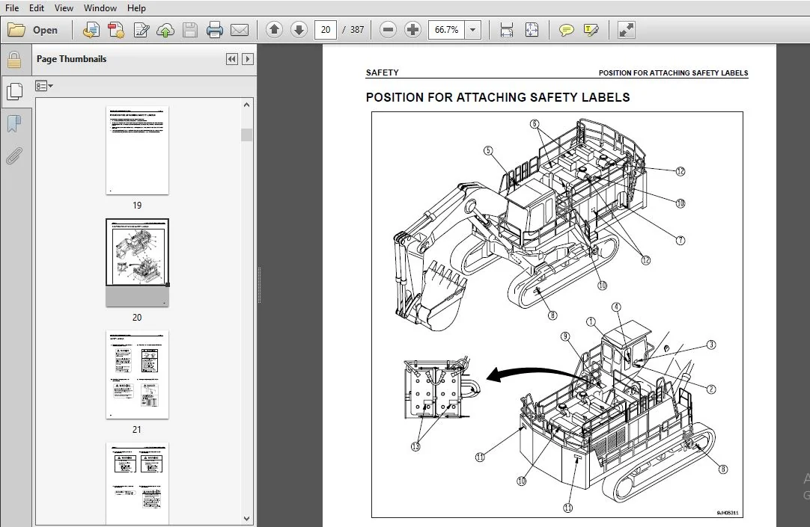
Task: Open the Bookmarks panel icon
Action: pyautogui.click(x=14, y=123)
